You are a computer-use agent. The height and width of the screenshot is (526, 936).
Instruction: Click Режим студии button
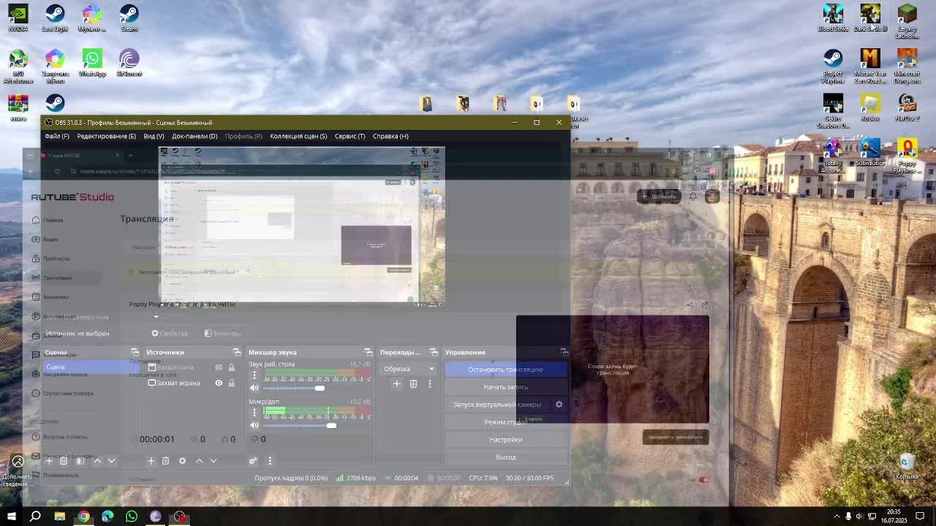(x=505, y=422)
